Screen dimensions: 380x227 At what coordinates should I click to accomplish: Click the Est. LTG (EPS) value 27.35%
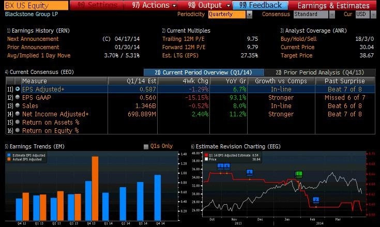(249, 55)
